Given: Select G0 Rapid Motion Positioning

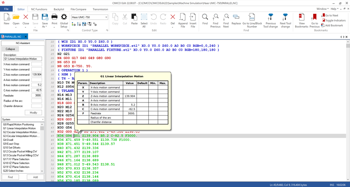Looking at the screenshot, I should point(18,124).
